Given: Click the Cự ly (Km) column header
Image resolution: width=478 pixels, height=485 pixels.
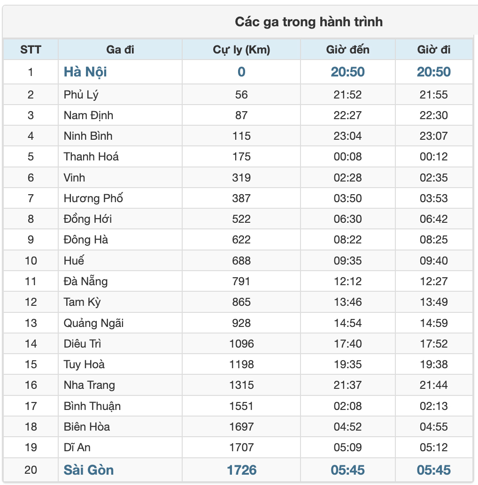Looking at the screenshot, I should [x=241, y=50].
